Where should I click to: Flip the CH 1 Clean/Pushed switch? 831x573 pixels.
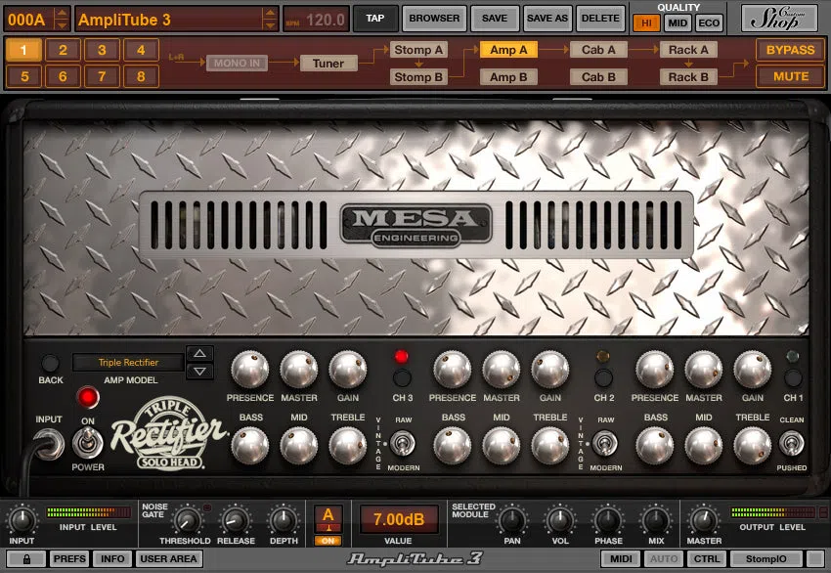(x=791, y=443)
